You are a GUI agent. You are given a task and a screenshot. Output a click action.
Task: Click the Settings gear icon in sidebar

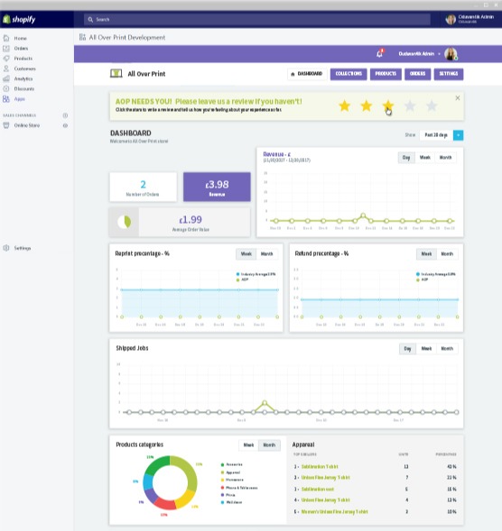pos(6,248)
